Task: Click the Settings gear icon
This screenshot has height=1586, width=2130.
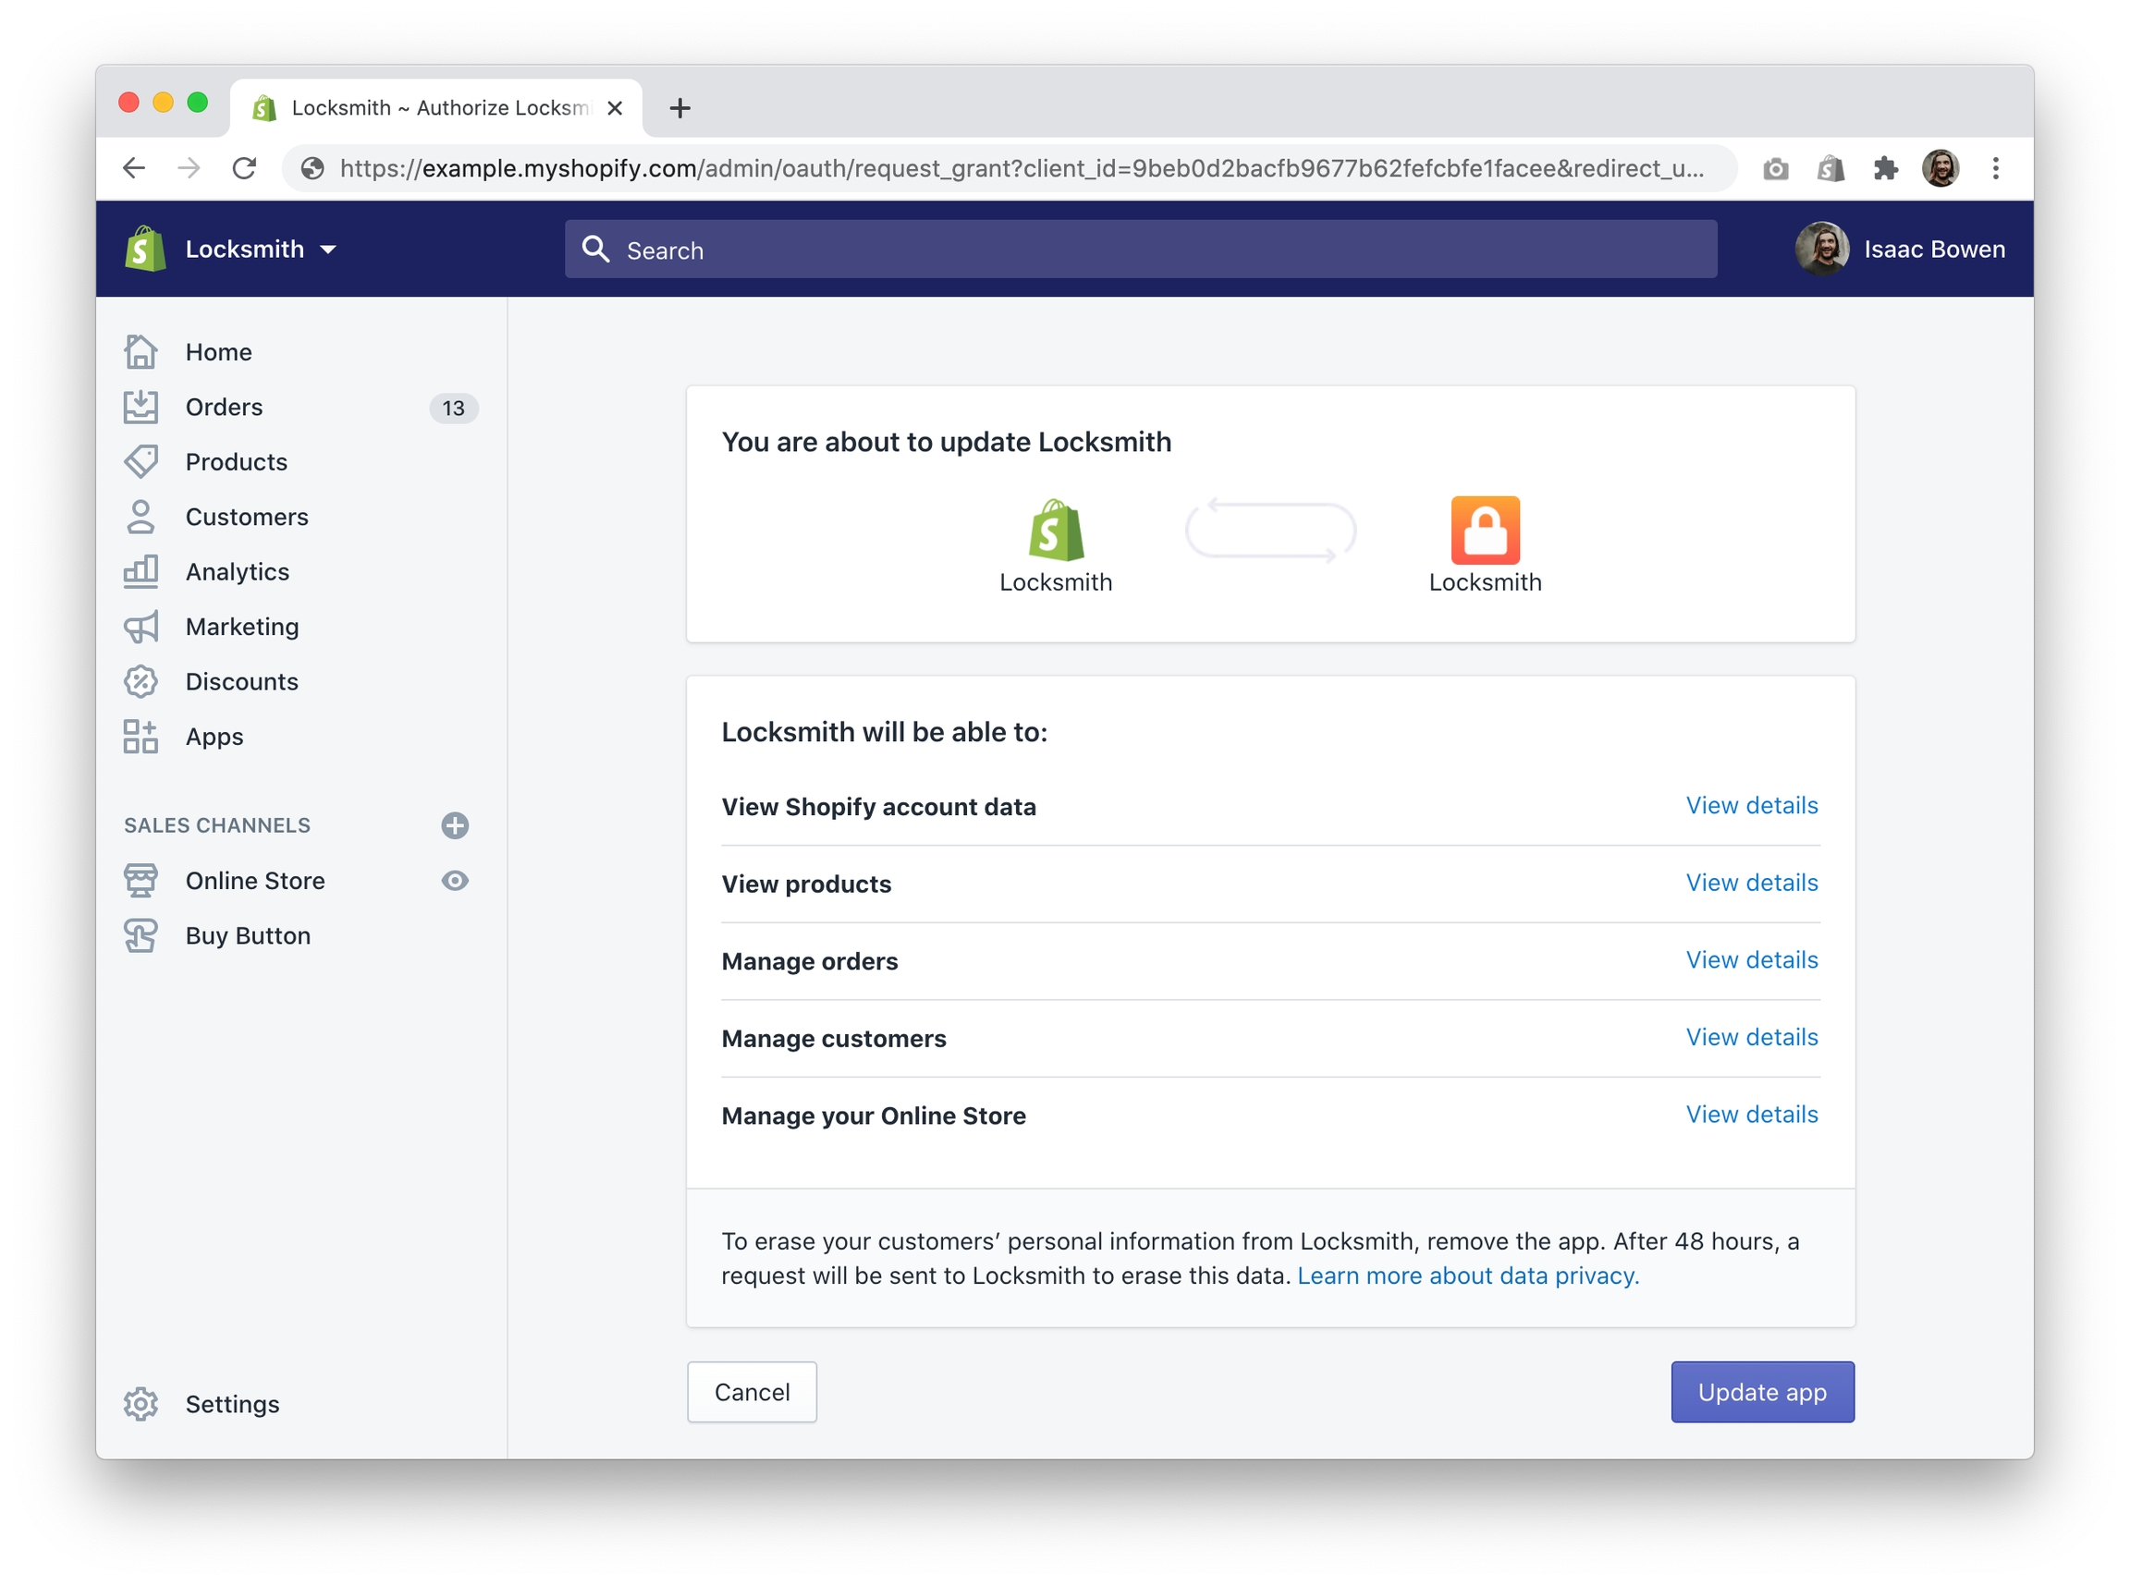Action: [141, 1404]
